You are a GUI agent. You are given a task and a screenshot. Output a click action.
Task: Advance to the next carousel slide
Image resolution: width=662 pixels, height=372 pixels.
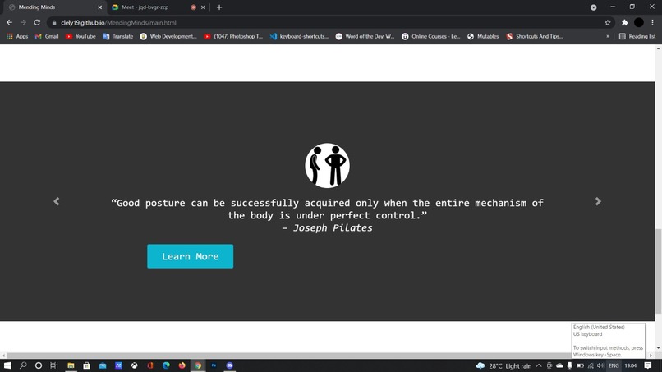click(598, 201)
